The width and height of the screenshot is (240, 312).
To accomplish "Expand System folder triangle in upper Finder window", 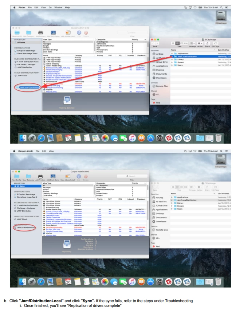I will pyautogui.click(x=172, y=62).
